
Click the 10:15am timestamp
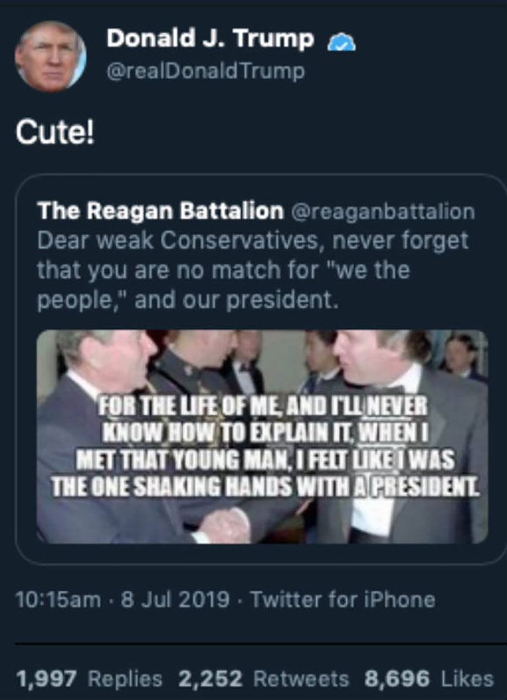pos(58,599)
